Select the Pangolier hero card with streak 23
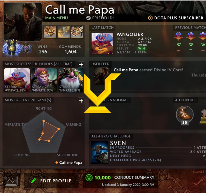Image resolution: width=206 pixels, height=193 pixels. 17,80
